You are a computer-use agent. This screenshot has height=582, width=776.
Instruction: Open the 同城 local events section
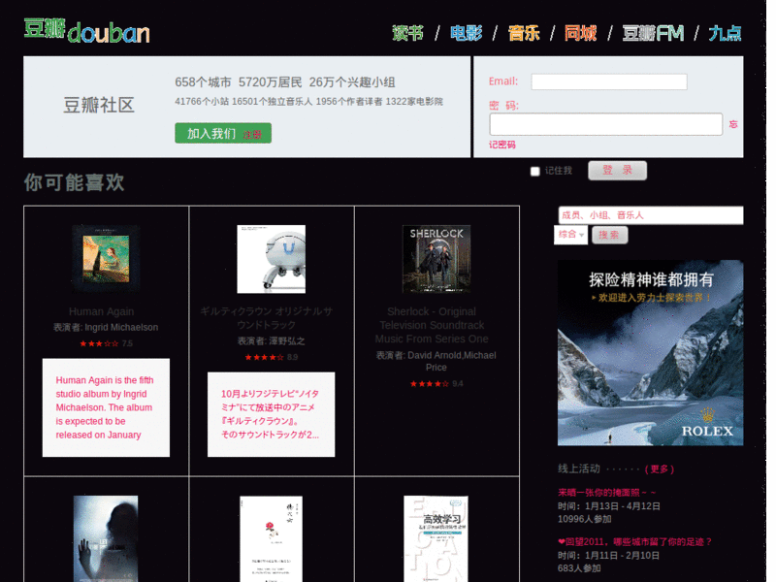(580, 33)
